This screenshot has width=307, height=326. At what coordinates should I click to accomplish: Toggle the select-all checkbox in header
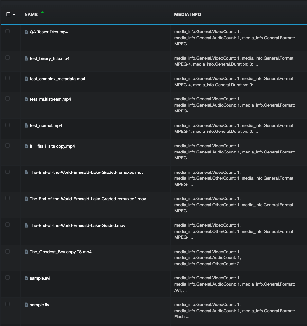click(x=9, y=14)
